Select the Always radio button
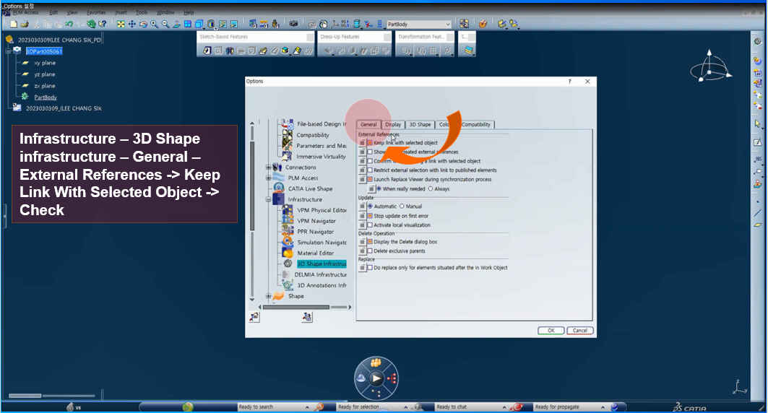The width and height of the screenshot is (768, 413). coord(431,189)
